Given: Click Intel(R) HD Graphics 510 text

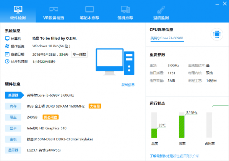Looking at the screenshot, I should pos(47,128).
